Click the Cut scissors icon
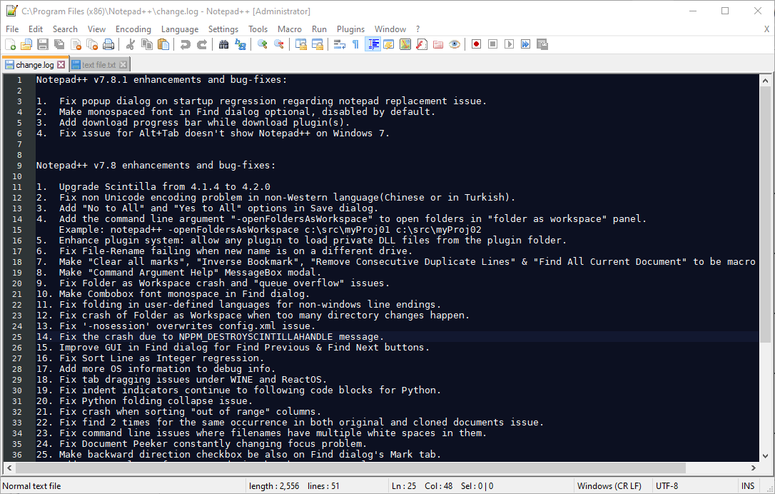 point(131,44)
